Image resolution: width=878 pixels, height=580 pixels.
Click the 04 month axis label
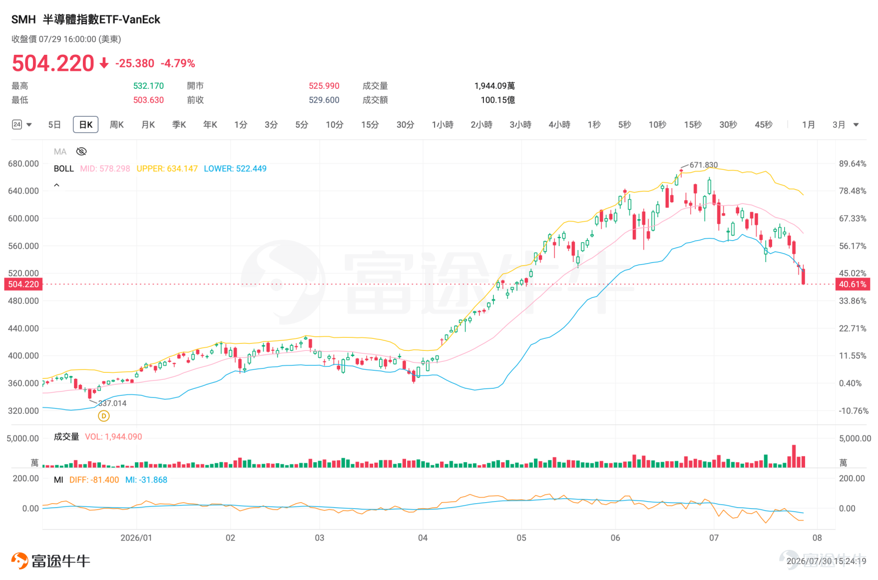pos(423,538)
